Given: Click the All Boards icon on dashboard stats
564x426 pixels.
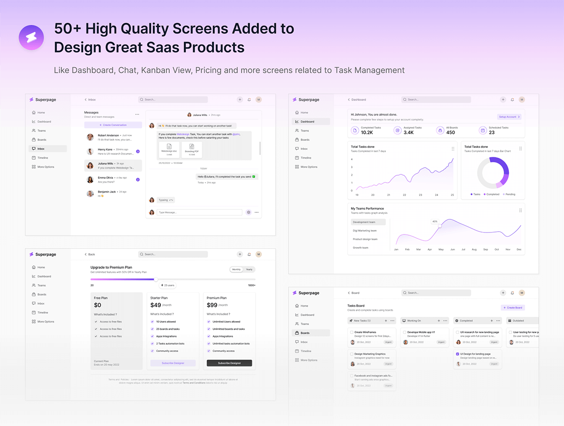Looking at the screenshot, I should tap(440, 130).
